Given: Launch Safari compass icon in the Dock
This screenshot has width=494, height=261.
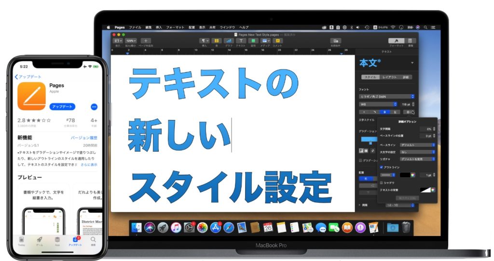Looking at the screenshot, I should pyautogui.click(x=229, y=227).
